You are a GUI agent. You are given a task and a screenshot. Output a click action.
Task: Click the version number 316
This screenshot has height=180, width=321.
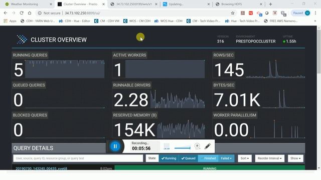point(221,41)
